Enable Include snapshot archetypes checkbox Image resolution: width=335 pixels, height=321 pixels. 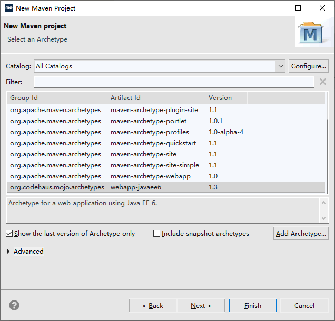pos(157,234)
